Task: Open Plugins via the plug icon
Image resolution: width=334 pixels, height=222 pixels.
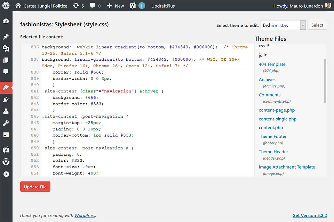Action: pos(6,100)
